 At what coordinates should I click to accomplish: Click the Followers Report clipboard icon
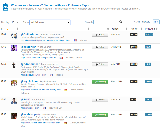coord(6,7)
